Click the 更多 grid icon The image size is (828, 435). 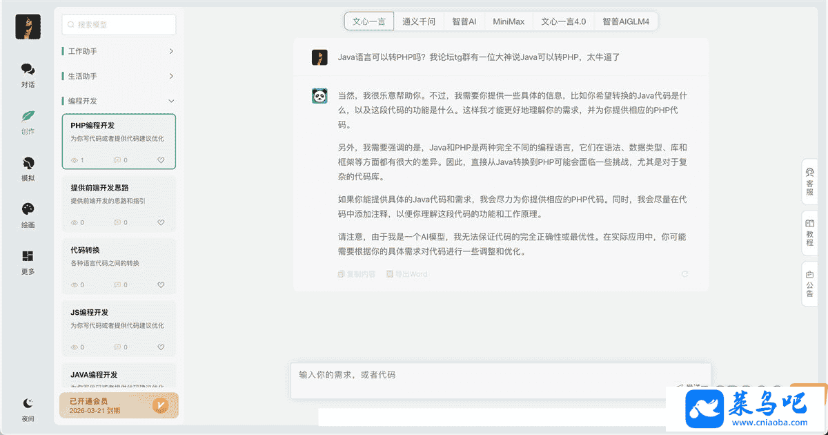[x=28, y=257]
